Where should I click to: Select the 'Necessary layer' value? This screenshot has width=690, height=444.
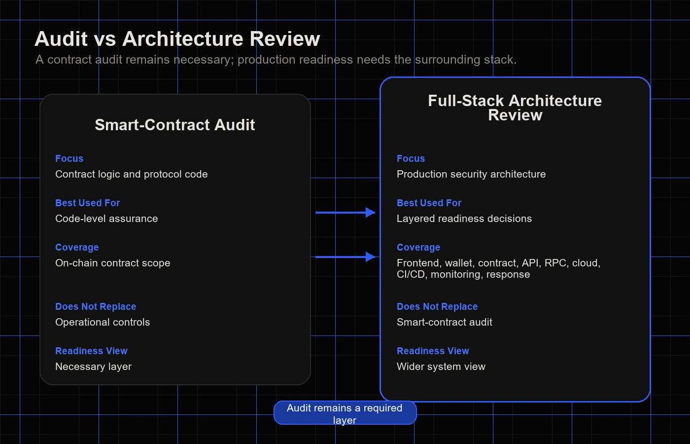(94, 367)
